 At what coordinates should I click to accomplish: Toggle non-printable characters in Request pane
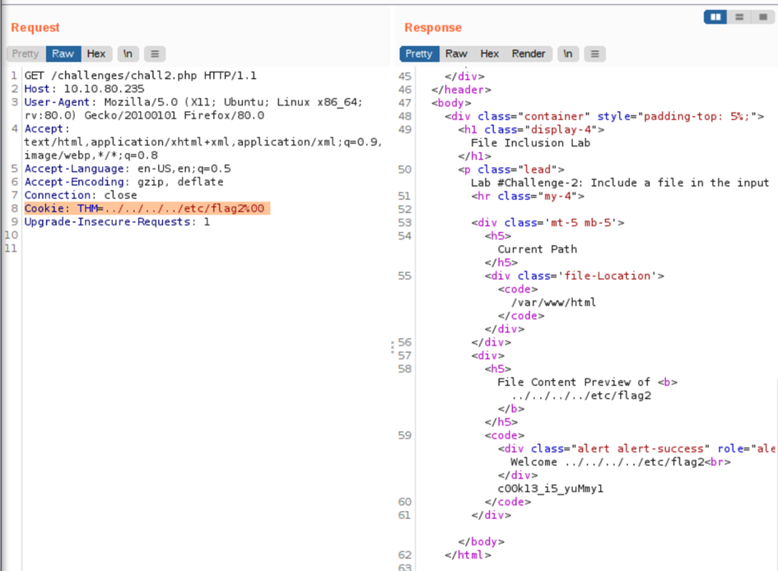pos(128,53)
